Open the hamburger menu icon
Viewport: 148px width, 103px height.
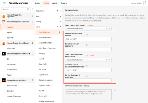point(4,3)
